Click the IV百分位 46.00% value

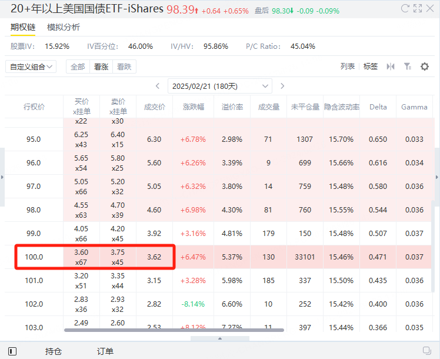[x=141, y=46]
